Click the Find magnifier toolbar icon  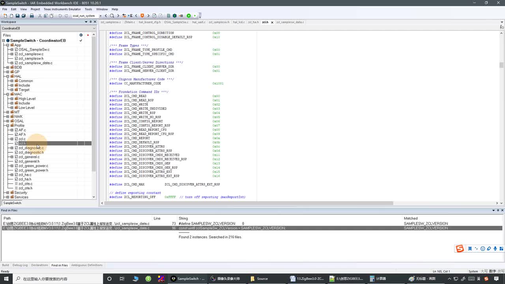click(x=112, y=16)
